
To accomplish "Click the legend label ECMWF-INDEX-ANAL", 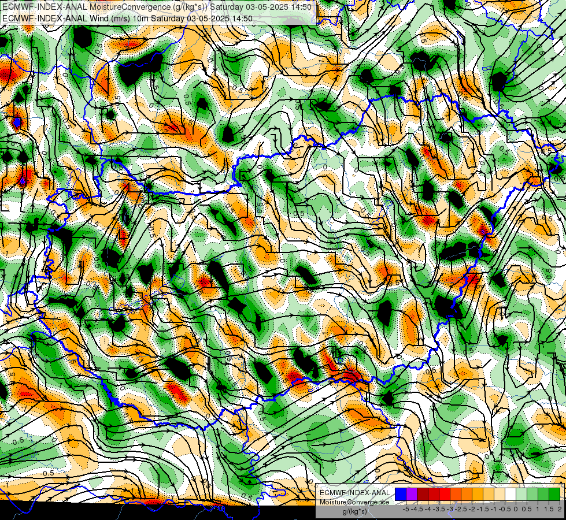I will pos(355,493).
